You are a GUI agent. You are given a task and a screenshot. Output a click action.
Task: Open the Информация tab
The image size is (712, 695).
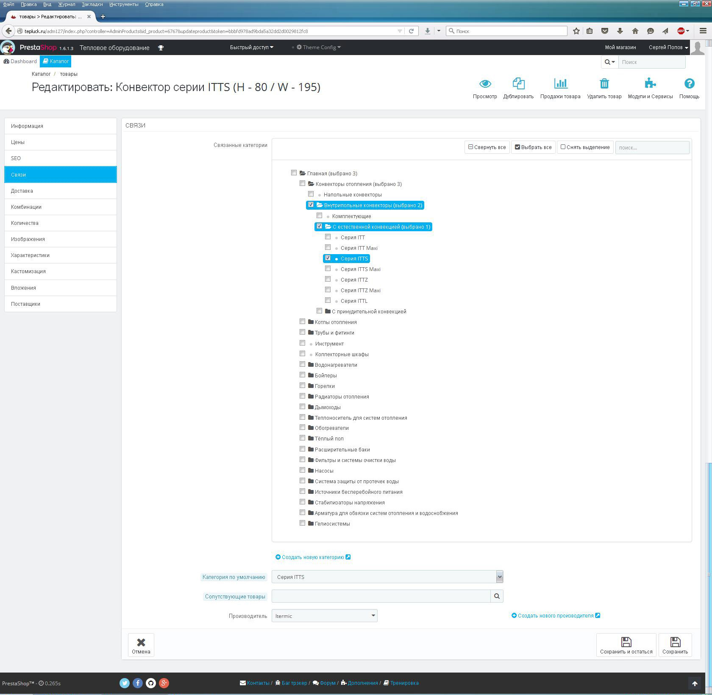tap(61, 126)
